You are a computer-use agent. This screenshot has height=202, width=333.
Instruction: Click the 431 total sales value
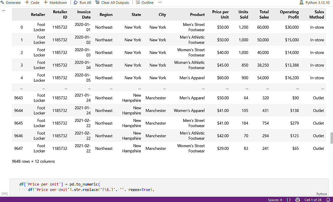tap(265, 111)
